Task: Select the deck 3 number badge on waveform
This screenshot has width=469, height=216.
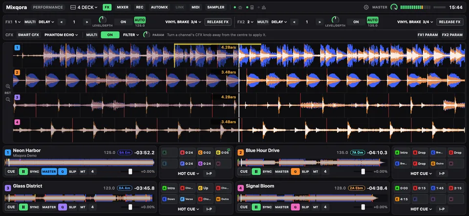Action: coord(17,97)
